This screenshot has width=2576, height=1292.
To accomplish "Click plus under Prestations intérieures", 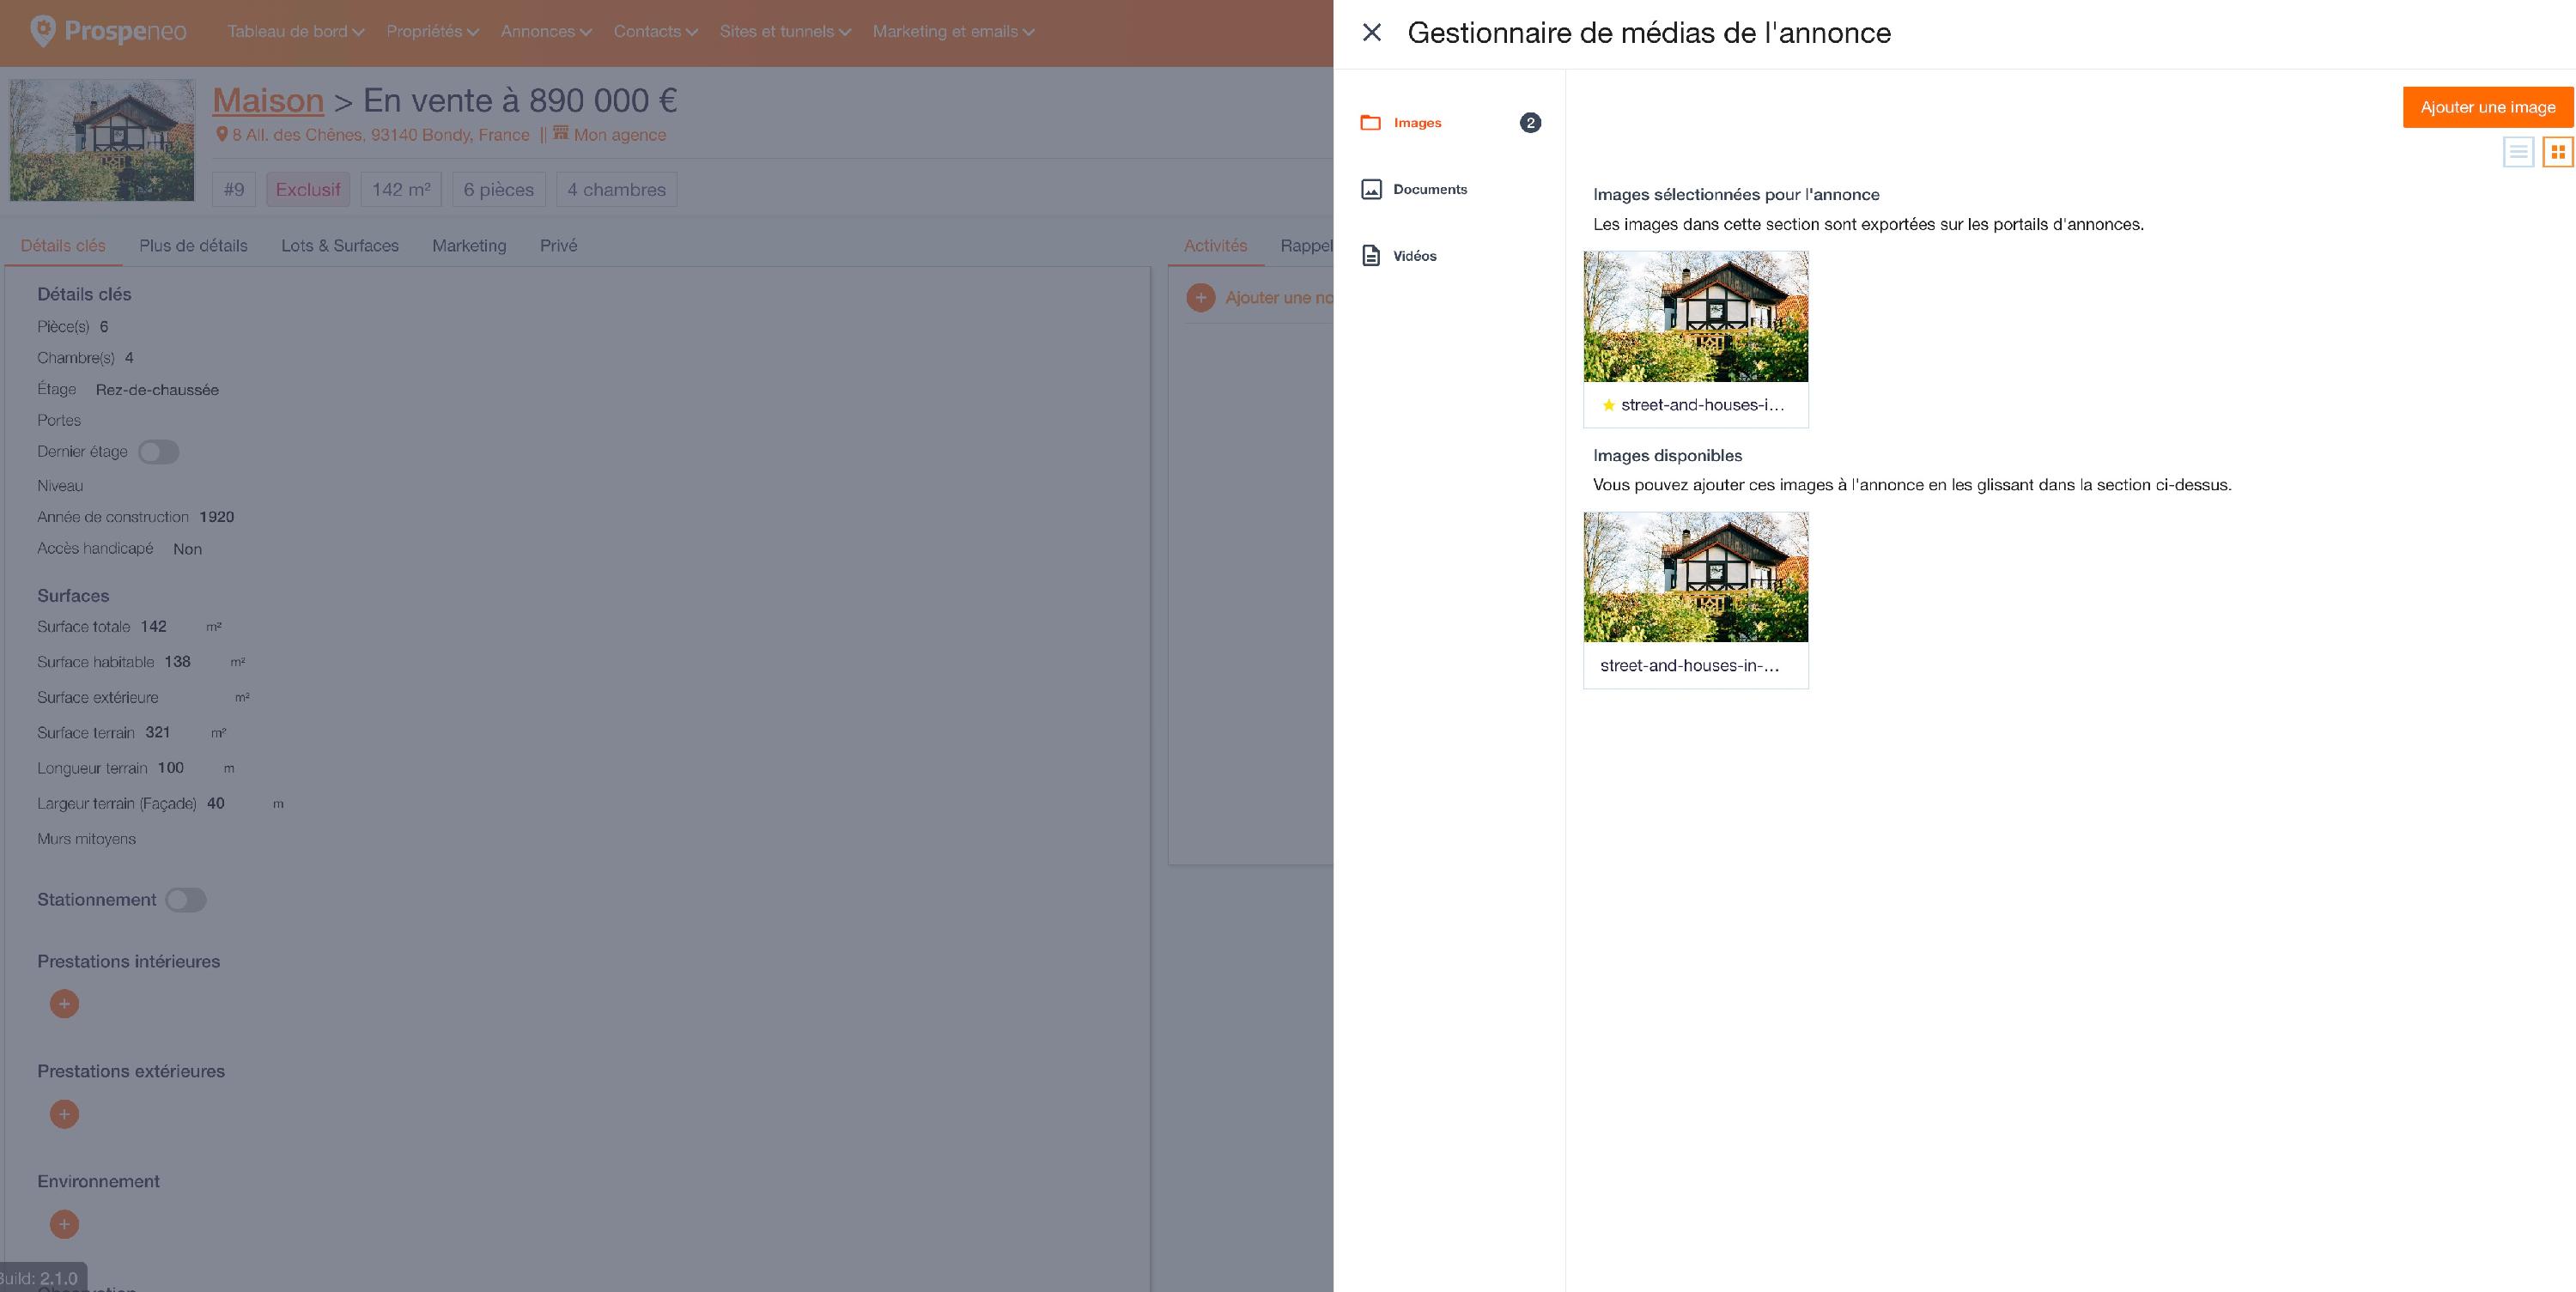I will (64, 1004).
